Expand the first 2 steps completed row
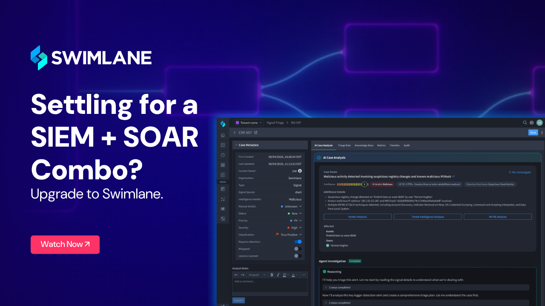The image size is (545, 306). click(x=426, y=287)
